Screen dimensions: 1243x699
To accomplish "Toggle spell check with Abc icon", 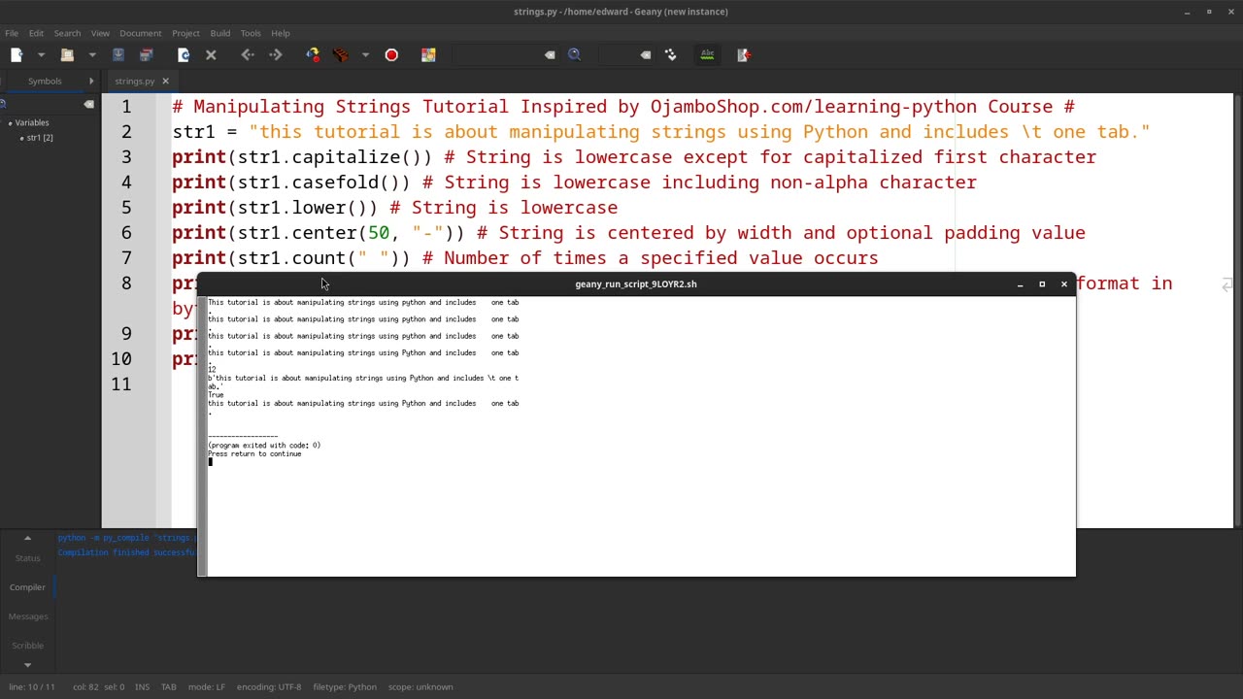I will pyautogui.click(x=707, y=55).
